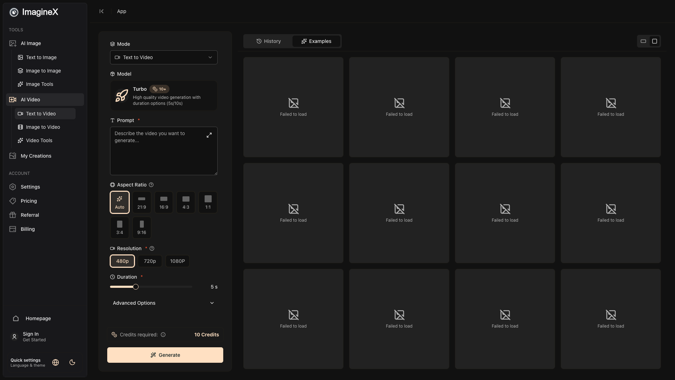The width and height of the screenshot is (675, 380).
Task: Select Auto aspect ratio
Action: pos(120,202)
